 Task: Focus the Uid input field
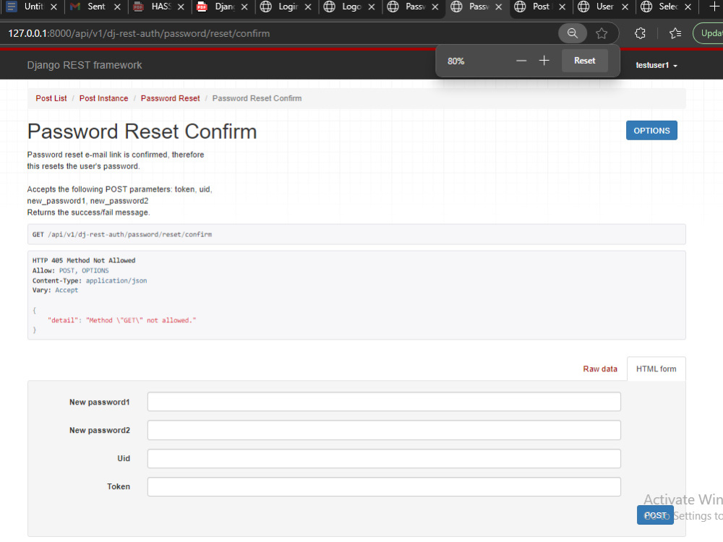[x=384, y=459]
